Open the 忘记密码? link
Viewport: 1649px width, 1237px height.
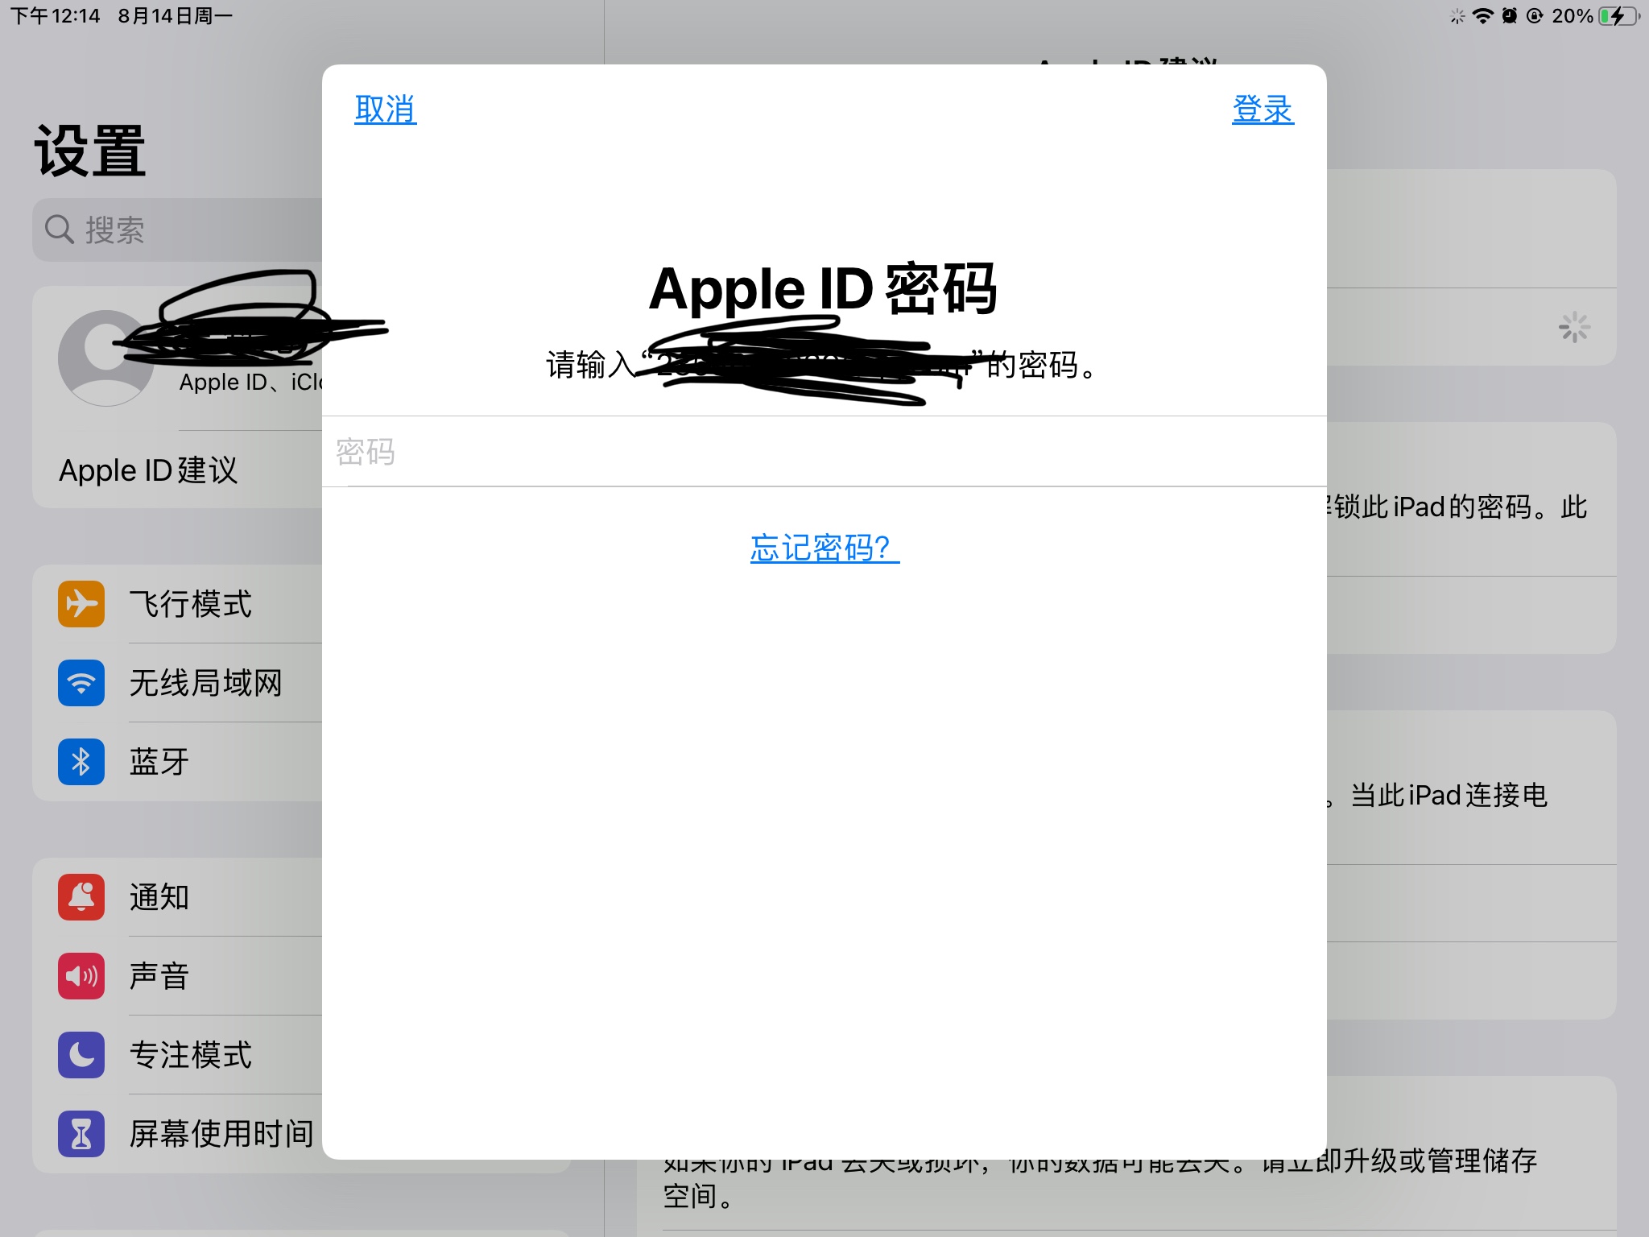(x=824, y=548)
